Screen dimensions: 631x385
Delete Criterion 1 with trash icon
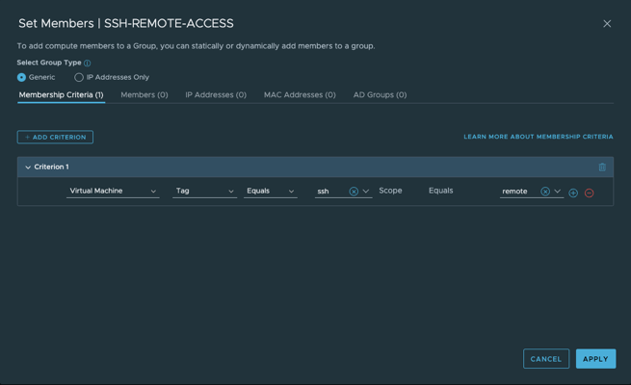tap(602, 167)
